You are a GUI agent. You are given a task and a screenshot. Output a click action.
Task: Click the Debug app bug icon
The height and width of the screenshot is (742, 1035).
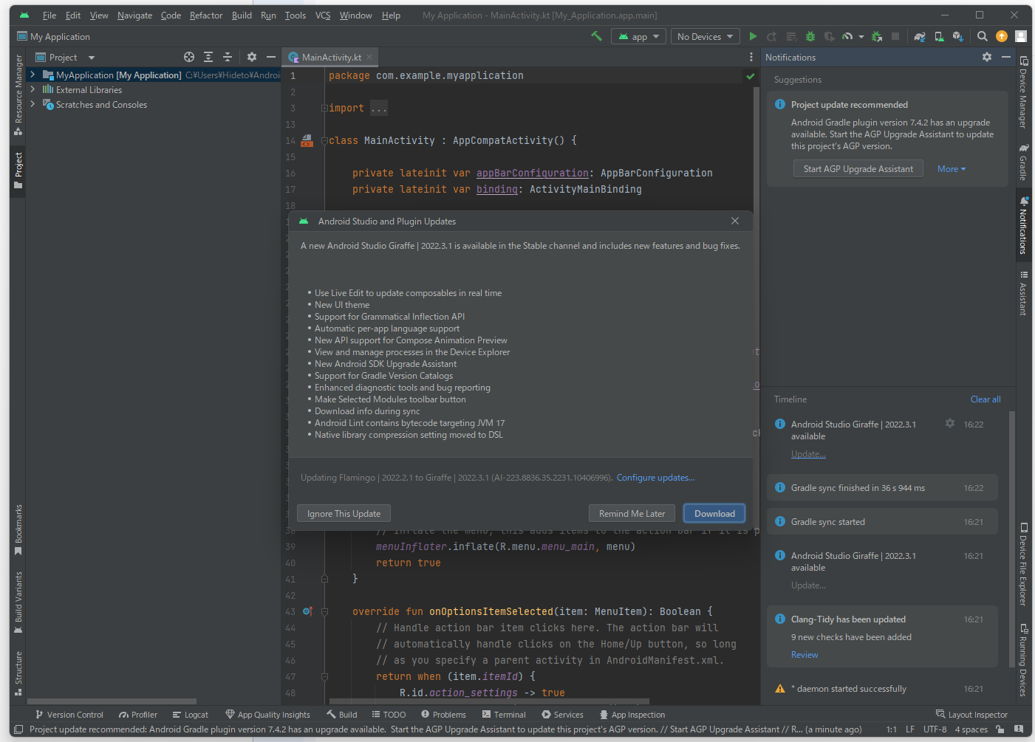[x=810, y=36]
